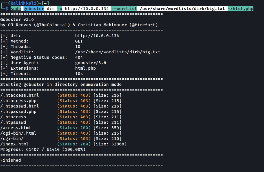Viewport: 264px width, 172px height.
Task: Click the Gobuster v3.6 version line
Action: tap(17, 20)
